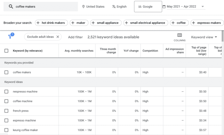Viewport: 224px width, 135px height.
Task: Click the Add filter button
Action: pos(76,37)
